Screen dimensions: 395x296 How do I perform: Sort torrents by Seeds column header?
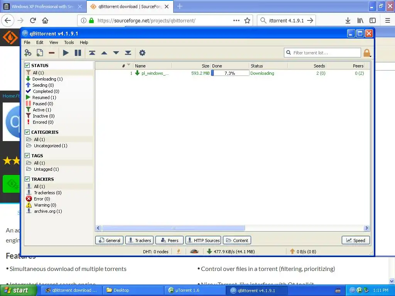click(307, 66)
